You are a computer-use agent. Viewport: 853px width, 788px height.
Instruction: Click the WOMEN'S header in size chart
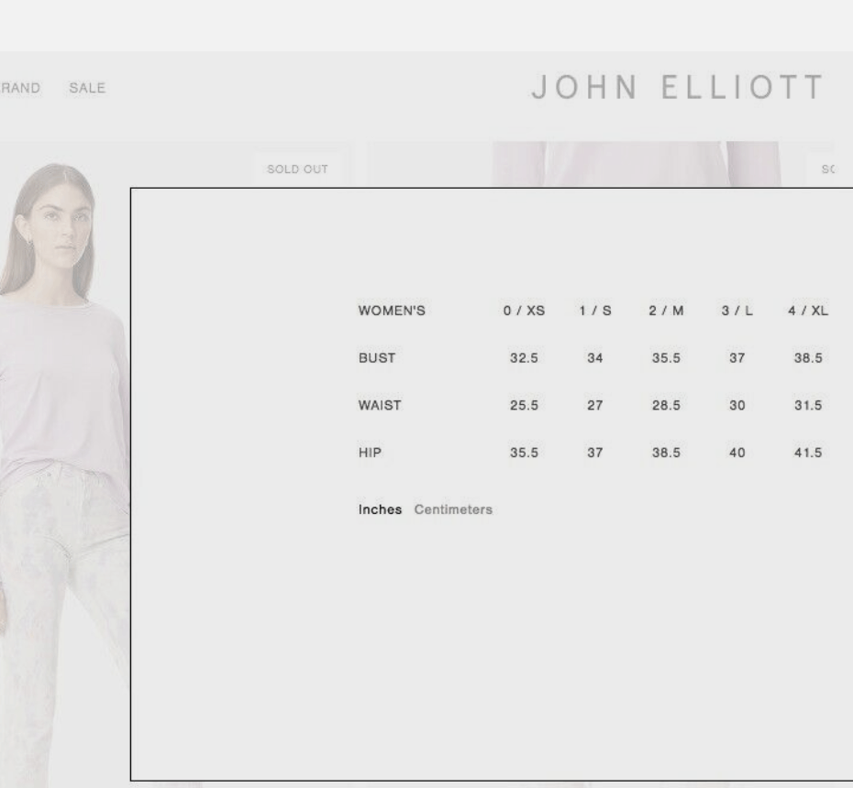coord(392,311)
